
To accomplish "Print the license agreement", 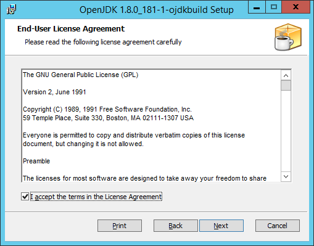I will [120, 226].
